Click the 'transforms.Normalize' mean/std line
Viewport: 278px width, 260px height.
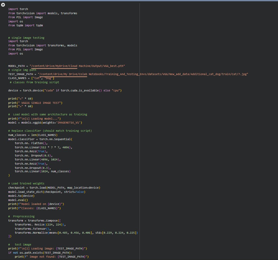pyautogui.click(x=76, y=233)
